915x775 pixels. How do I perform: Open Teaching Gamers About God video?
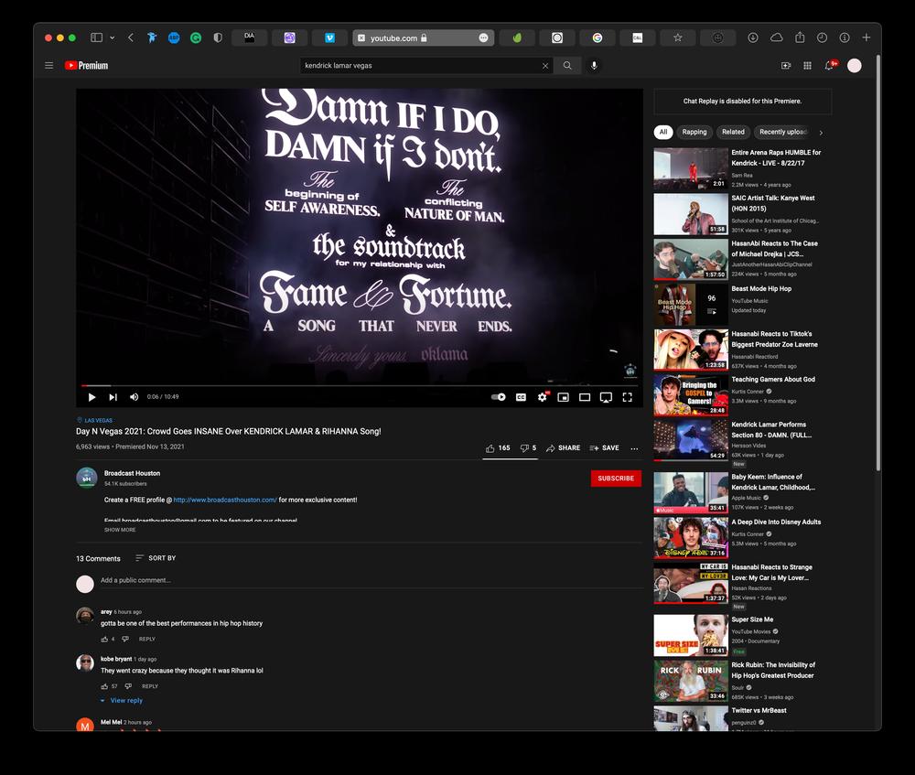click(690, 395)
